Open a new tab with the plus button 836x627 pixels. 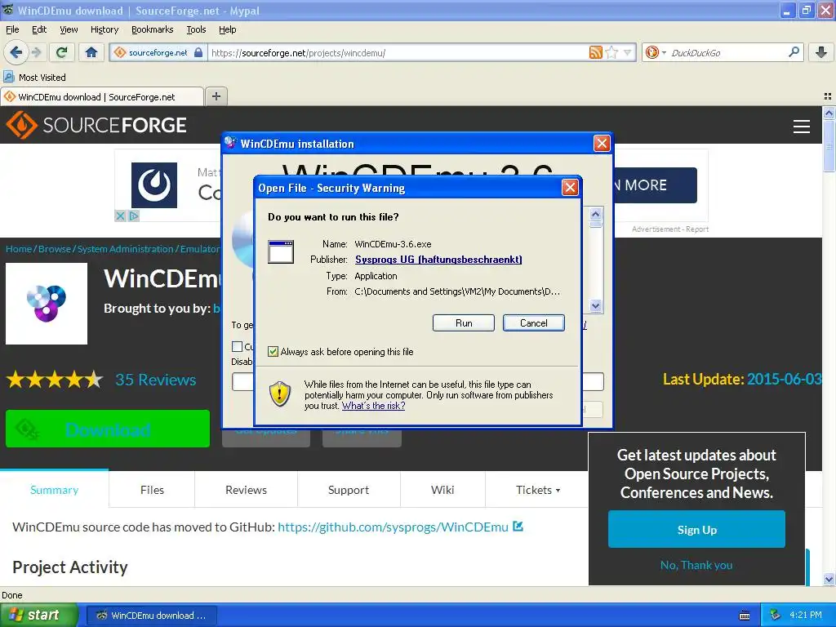(216, 96)
